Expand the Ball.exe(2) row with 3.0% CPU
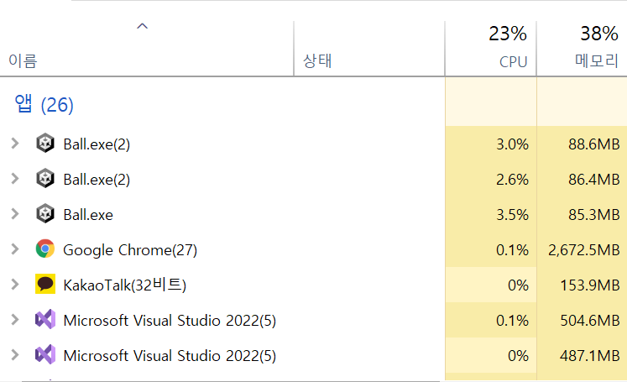627x382 pixels. pos(15,144)
